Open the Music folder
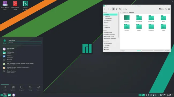This screenshot has width=174, height=97. click(x=163, y=19)
